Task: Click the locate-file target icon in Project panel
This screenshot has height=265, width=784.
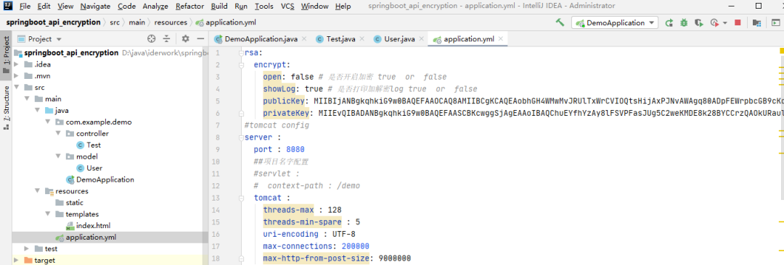Action: (152, 39)
